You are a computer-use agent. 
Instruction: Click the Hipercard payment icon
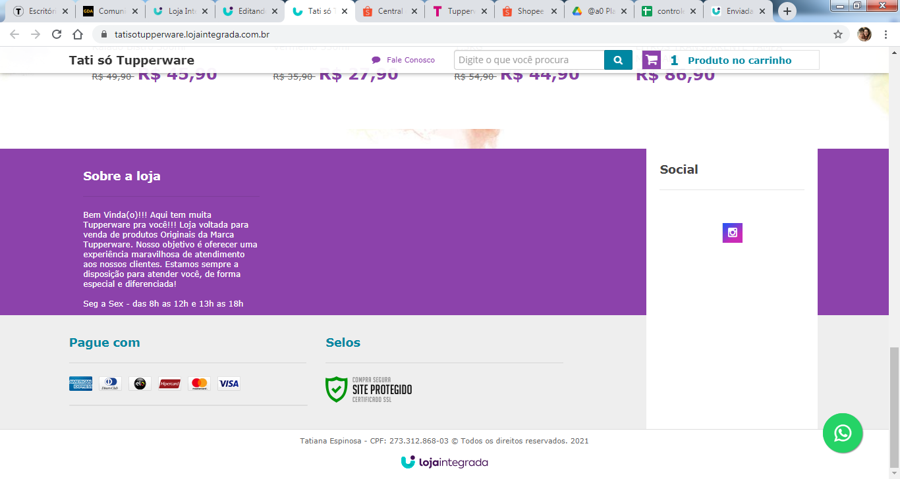[169, 384]
